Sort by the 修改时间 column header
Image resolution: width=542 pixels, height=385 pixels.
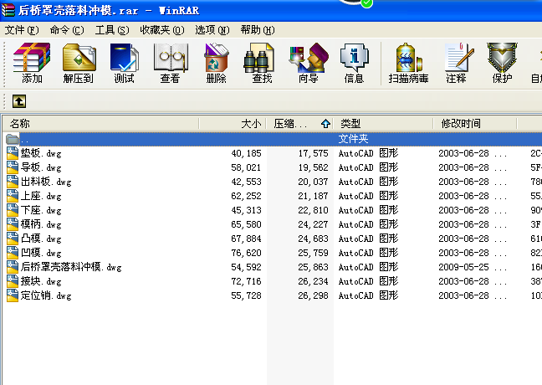475,124
